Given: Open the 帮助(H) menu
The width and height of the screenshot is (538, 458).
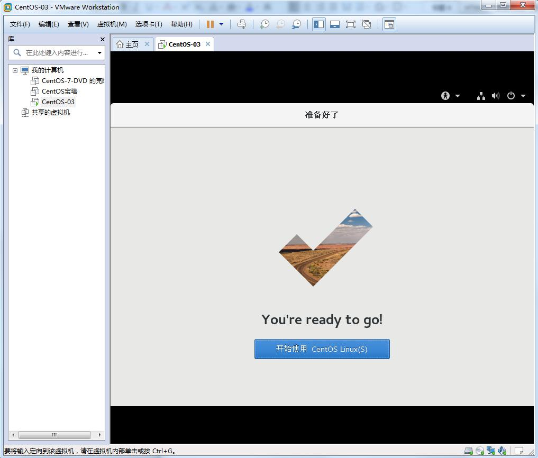Looking at the screenshot, I should 181,24.
